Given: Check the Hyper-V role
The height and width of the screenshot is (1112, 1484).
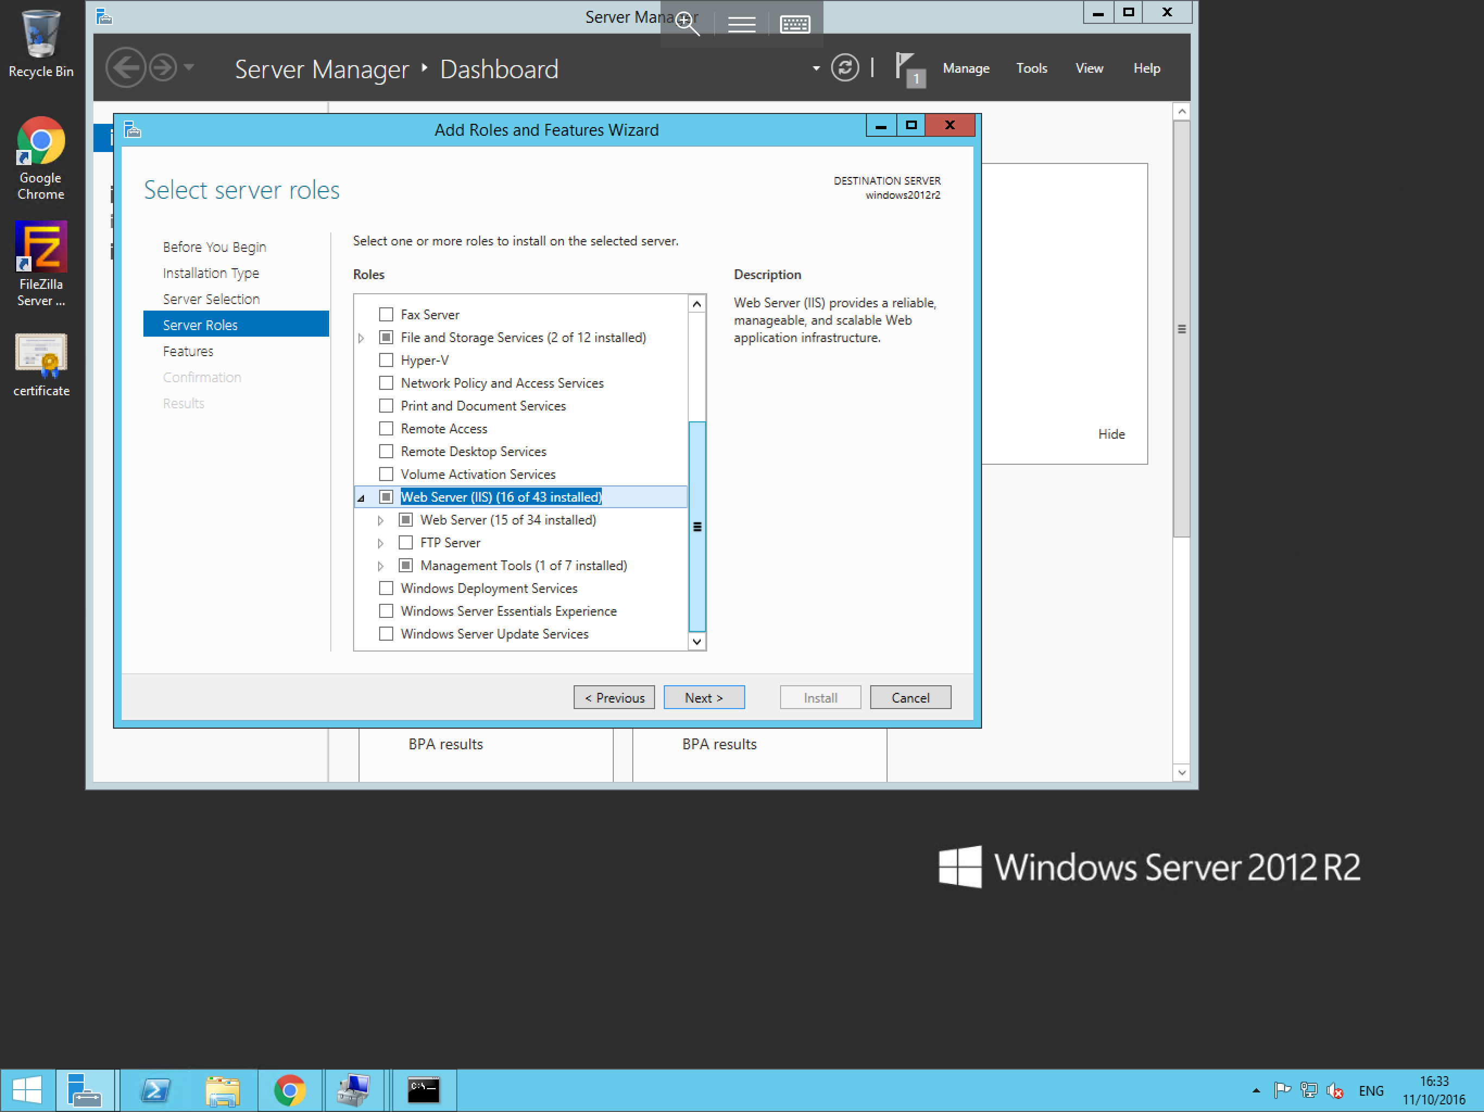Looking at the screenshot, I should click(386, 359).
